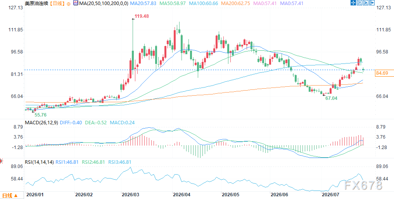
Task: Click the RSI(14,14,14) indicator title
Action: (40, 162)
